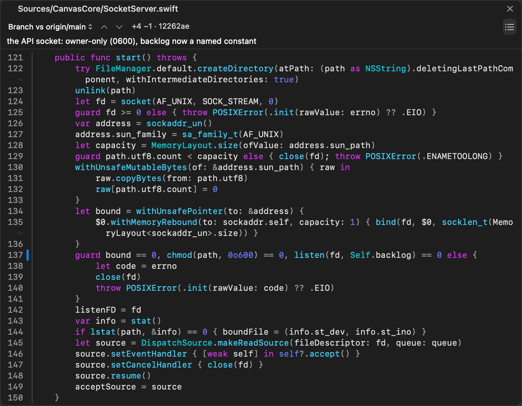
Task: Click 'withUnsafePointer' on line 134
Action: (x=180, y=211)
